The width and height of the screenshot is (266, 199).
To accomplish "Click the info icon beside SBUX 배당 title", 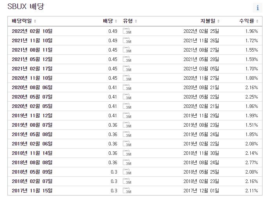I will 257,8.
